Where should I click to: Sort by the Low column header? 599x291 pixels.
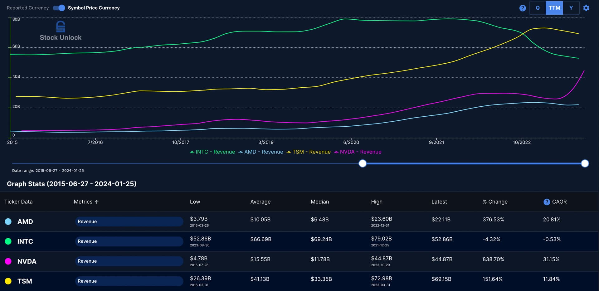coord(195,202)
